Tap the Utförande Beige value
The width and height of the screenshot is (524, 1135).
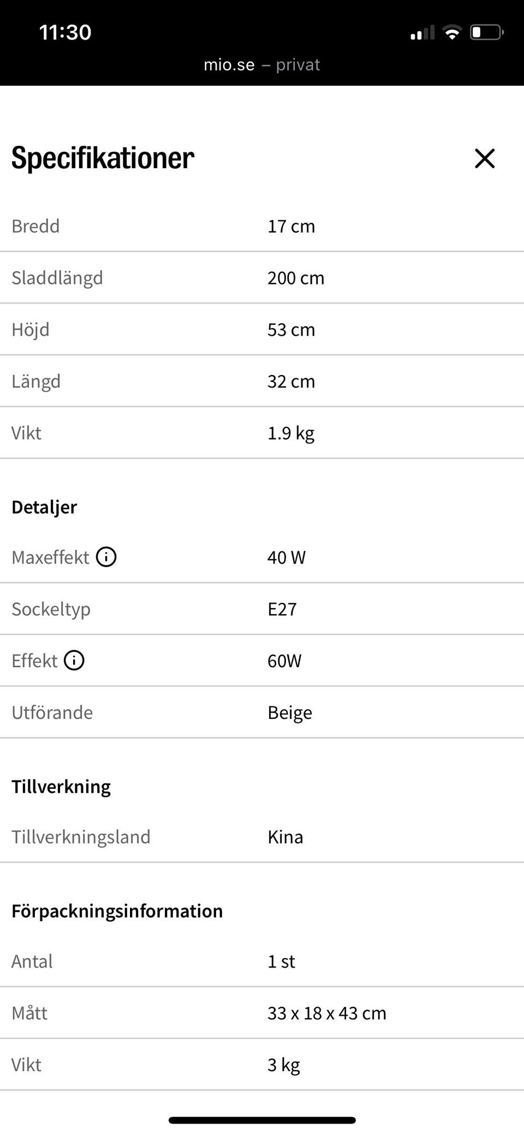coord(290,713)
